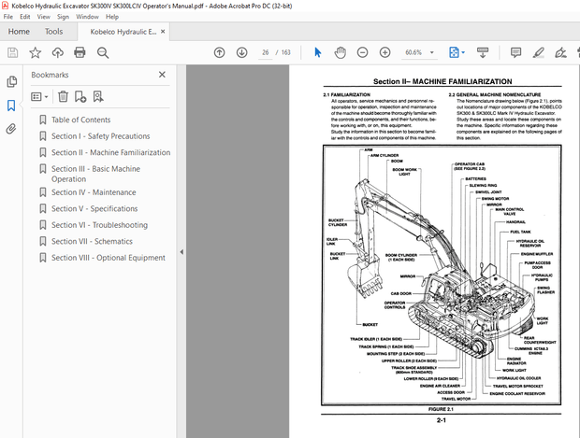
Task: Select the Kobelco Hydraulic E... document tab
Action: click(x=123, y=32)
